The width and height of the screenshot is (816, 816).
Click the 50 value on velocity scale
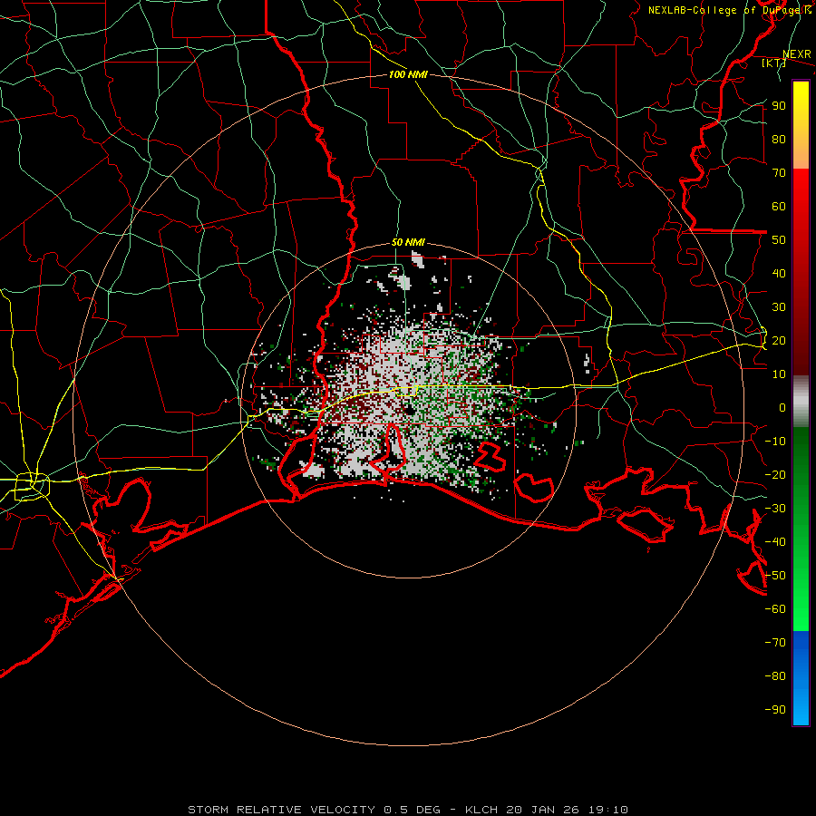779,240
